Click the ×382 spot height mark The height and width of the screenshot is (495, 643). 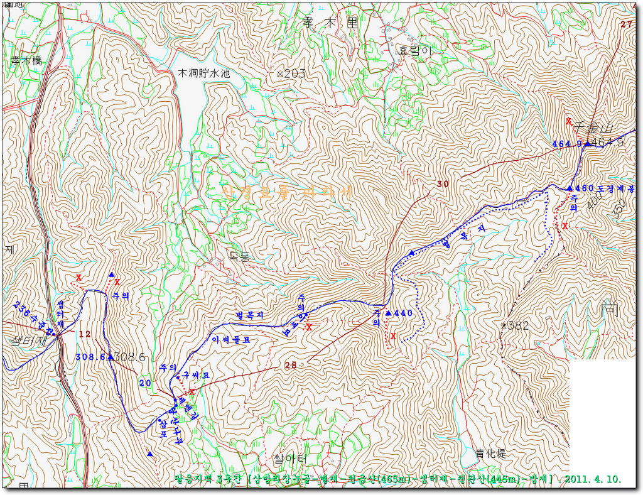tap(515, 325)
